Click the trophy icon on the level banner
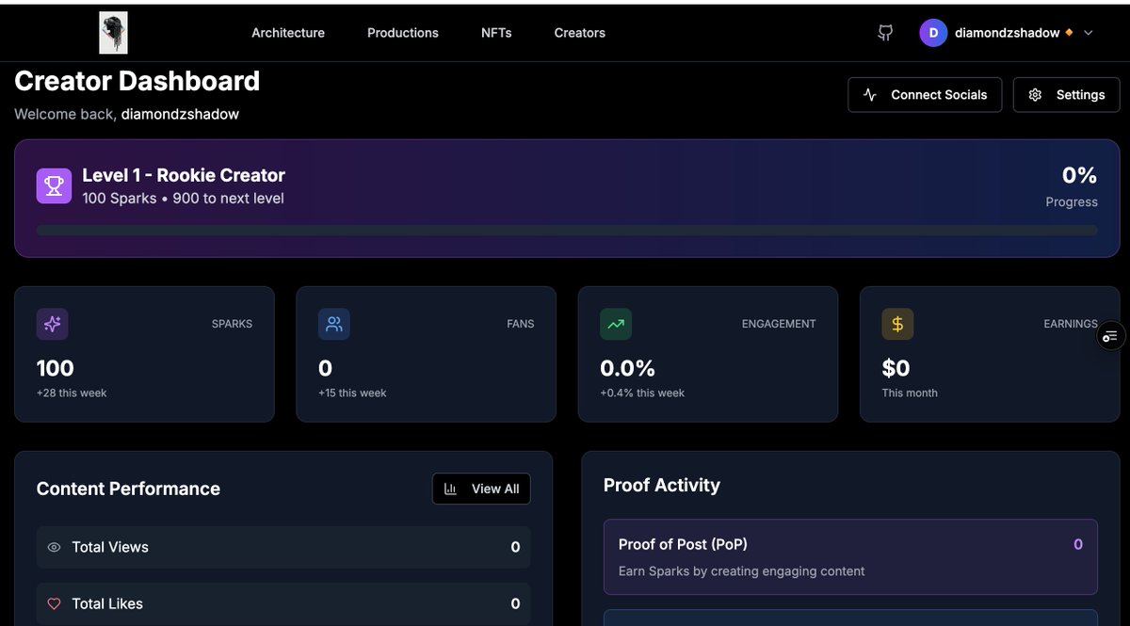 coord(54,185)
